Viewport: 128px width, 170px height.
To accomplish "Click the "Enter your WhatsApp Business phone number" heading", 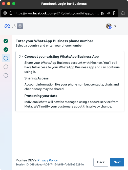I will (x=54, y=41).
